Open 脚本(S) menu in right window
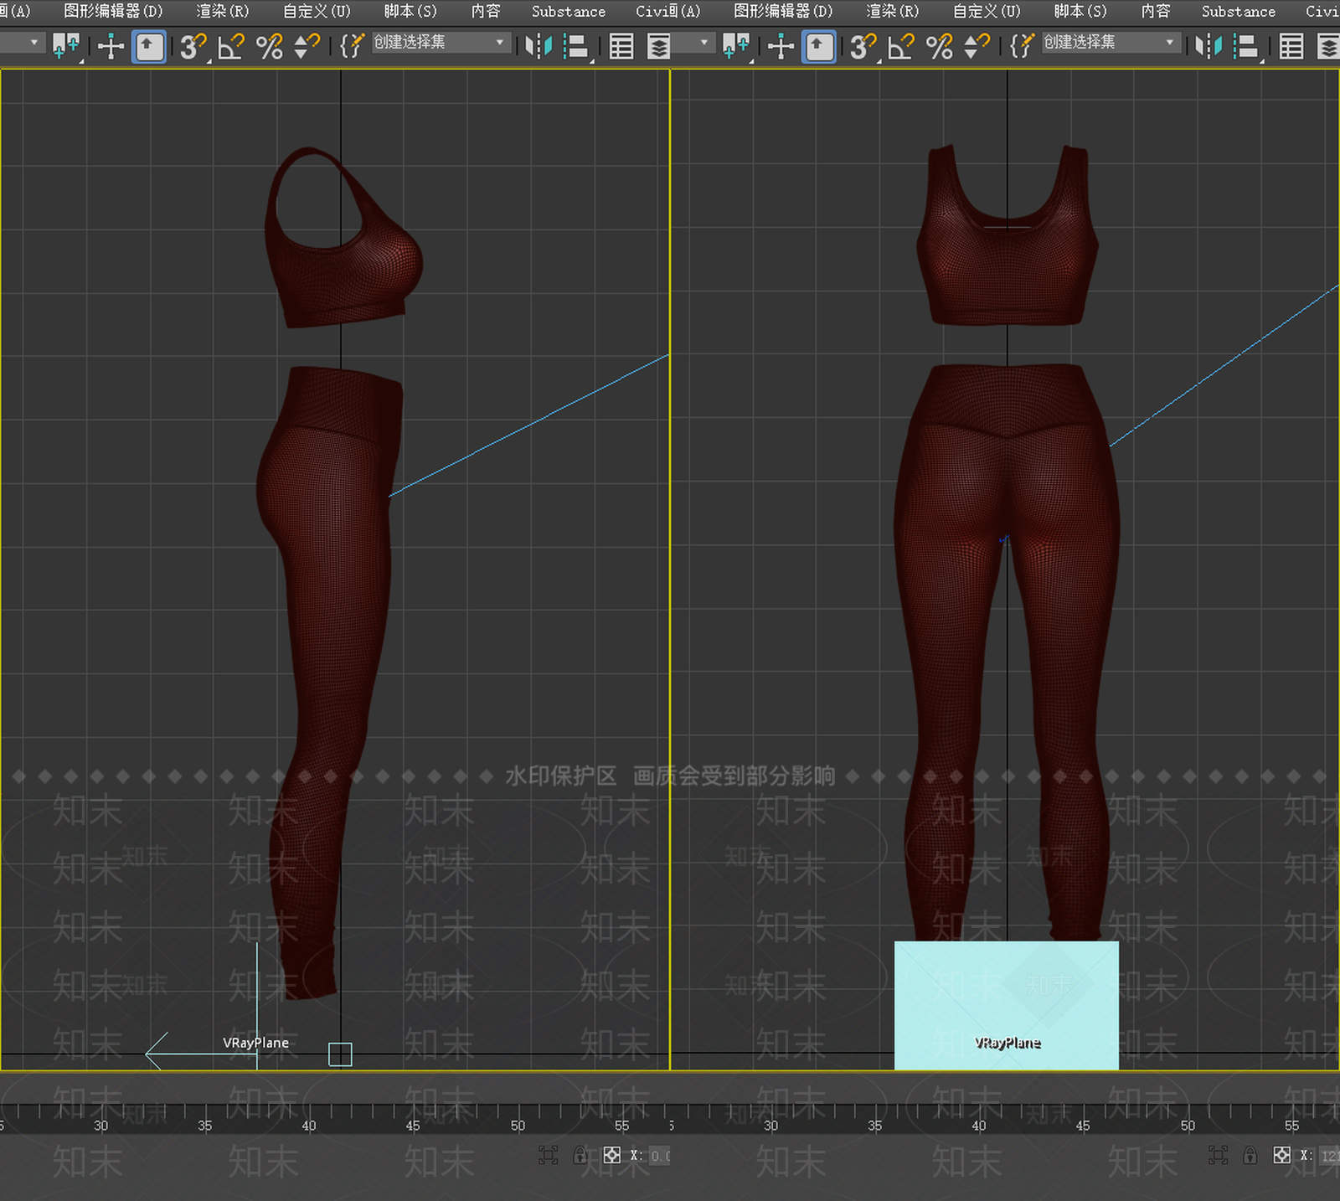1340x1201 pixels. tap(1080, 11)
